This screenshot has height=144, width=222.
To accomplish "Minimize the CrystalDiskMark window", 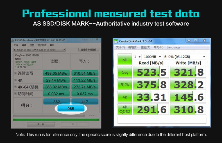I will [x=189, y=41].
